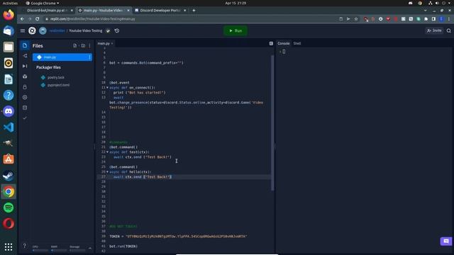Image resolution: width=454 pixels, height=255 pixels.
Task: Open Spotify from the dock
Action: coord(9,208)
